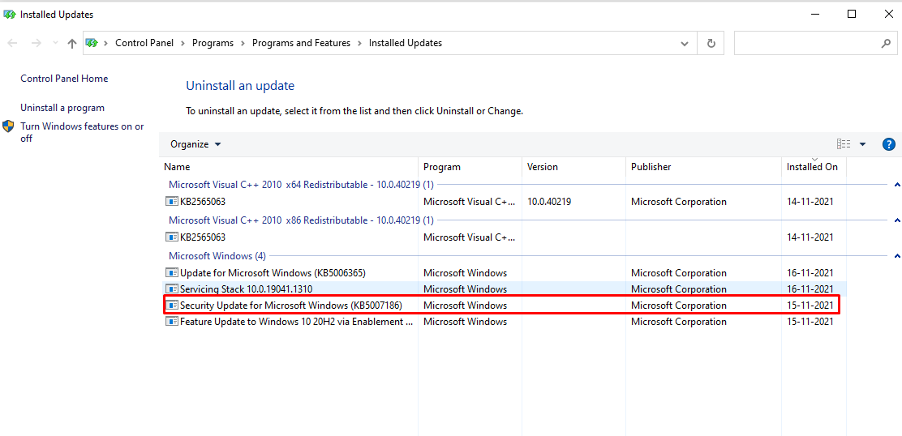This screenshot has width=902, height=436.
Task: Select the x64 Redistributable group header text
Action: [301, 185]
